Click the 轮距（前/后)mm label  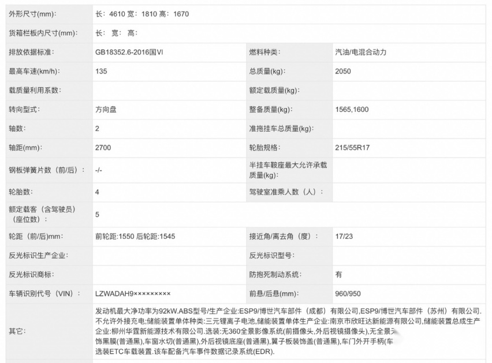coord(36,237)
